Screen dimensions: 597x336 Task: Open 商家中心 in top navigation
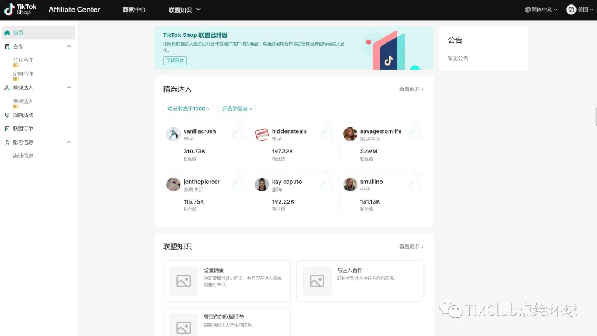pos(134,9)
